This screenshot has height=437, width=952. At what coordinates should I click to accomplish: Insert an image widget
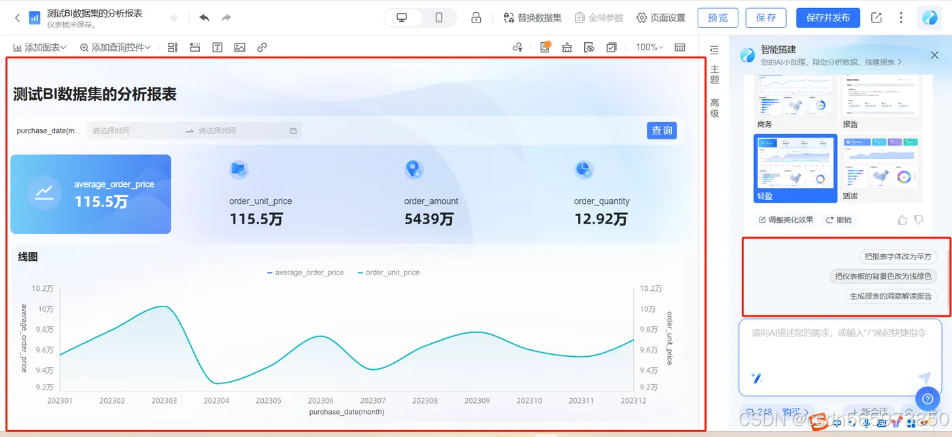[239, 48]
